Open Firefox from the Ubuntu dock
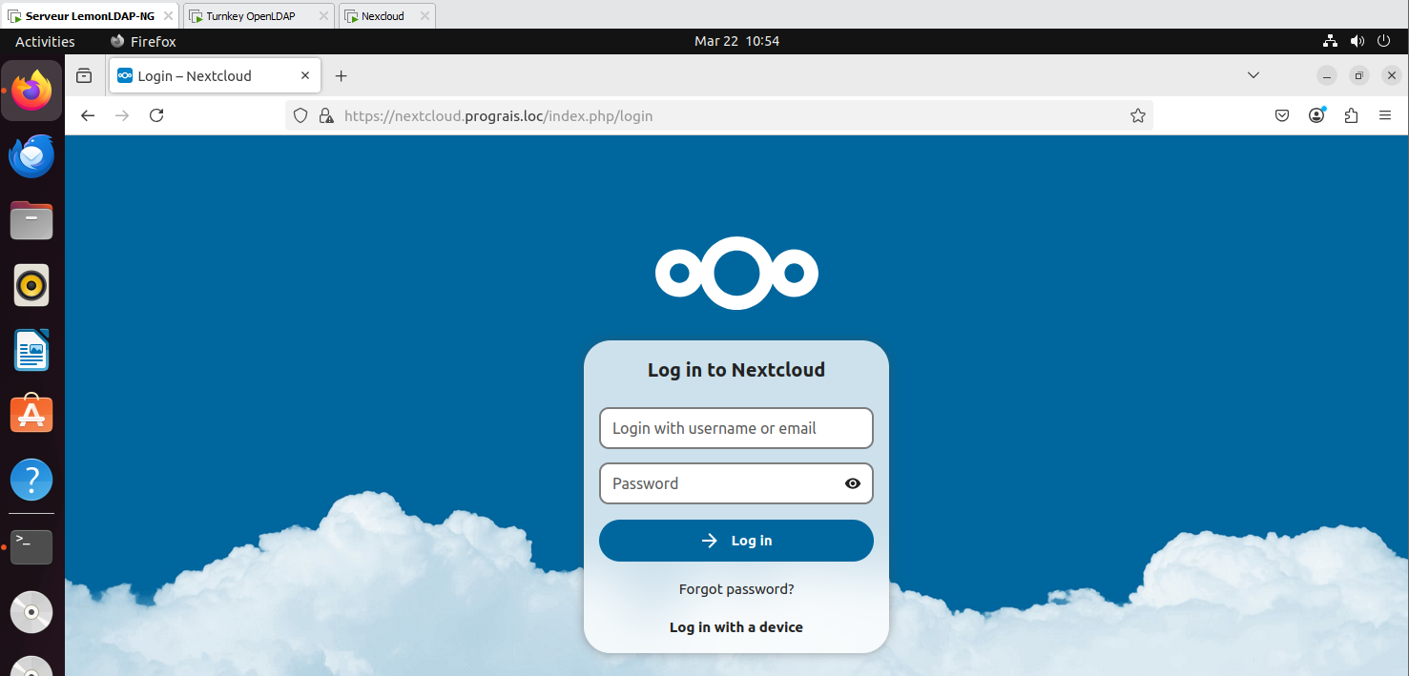This screenshot has height=676, width=1409. (31, 91)
